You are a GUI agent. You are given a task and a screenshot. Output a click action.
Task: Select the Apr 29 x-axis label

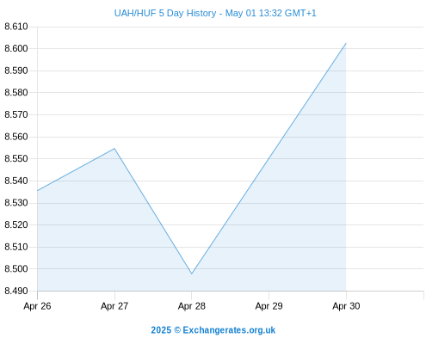(x=269, y=306)
